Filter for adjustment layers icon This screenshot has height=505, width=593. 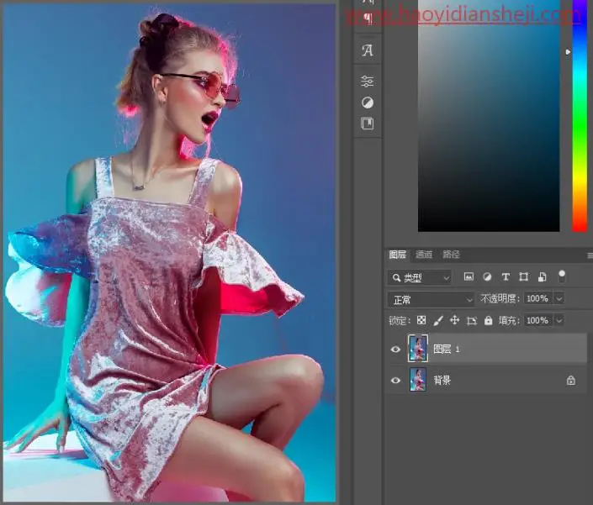click(487, 276)
